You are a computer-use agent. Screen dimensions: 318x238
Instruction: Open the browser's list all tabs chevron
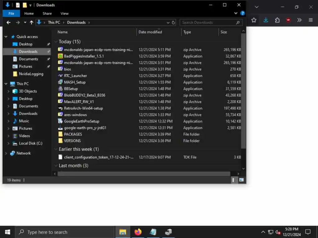257,7
